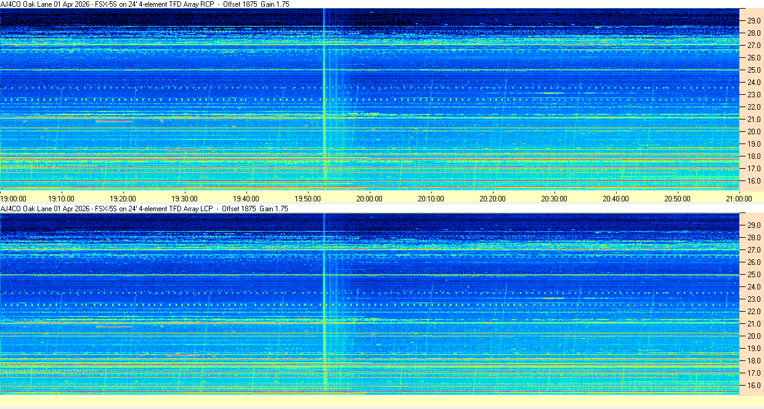764x409 pixels.
Task: Pick the 25.0 frequency label in LCP panel
Action: 754,275
